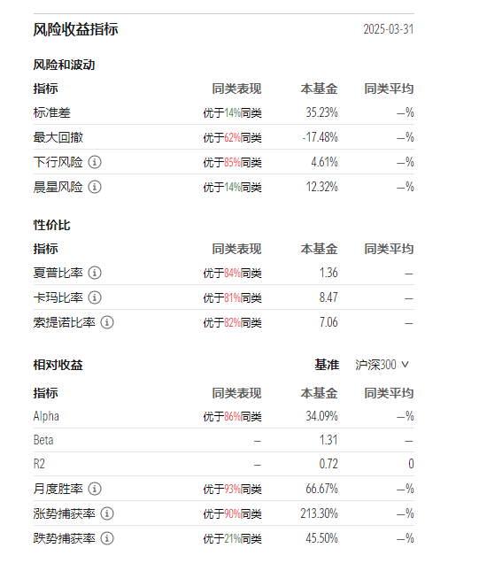This screenshot has width=479, height=571.
Task: Click the 相对收益 section heading
Action: [x=58, y=365]
